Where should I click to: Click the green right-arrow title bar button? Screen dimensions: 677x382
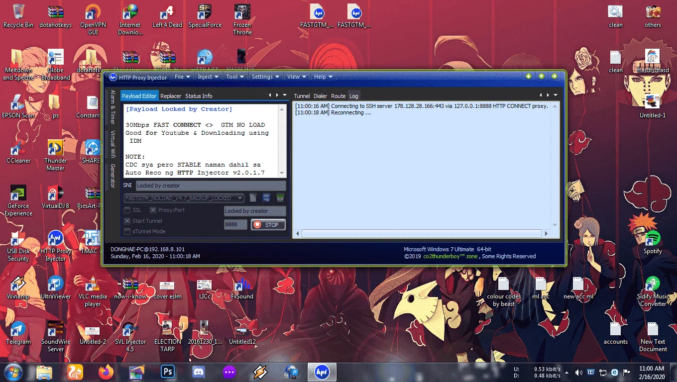(554, 76)
